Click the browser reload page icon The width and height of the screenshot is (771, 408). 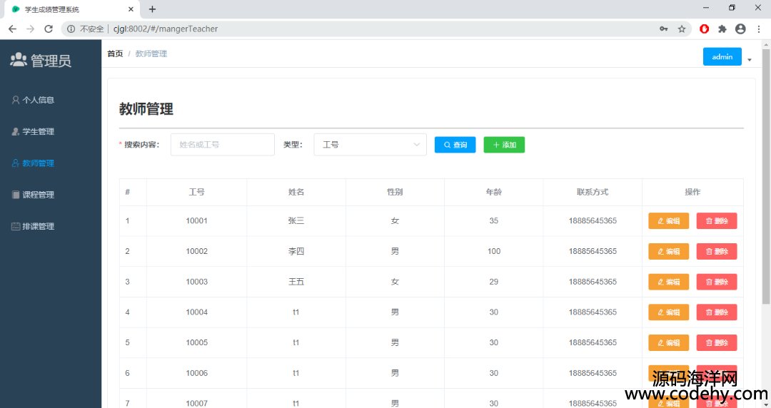(x=49, y=29)
